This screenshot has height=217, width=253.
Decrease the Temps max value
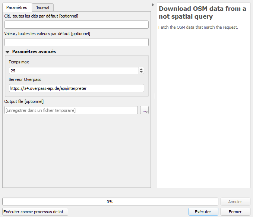tap(141, 72)
